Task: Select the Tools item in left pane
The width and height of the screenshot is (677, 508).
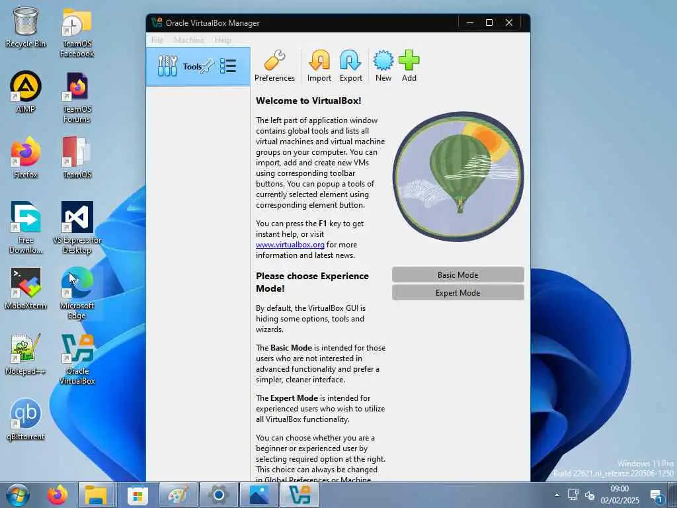Action: point(198,67)
